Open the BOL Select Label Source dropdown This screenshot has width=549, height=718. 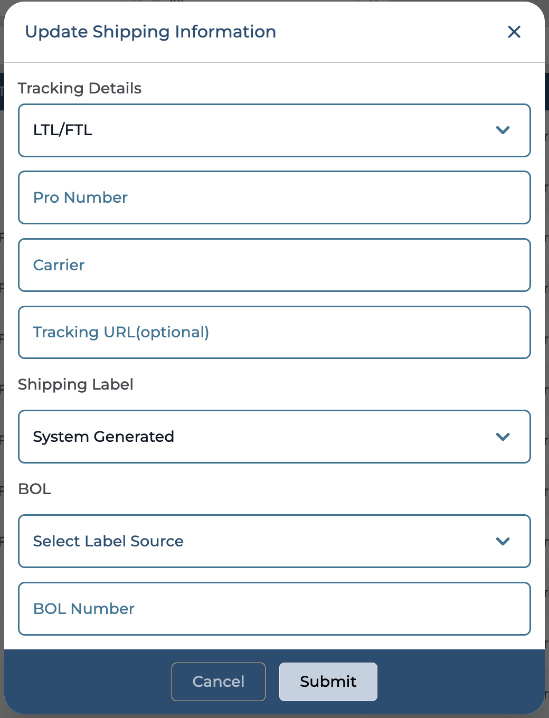(274, 541)
